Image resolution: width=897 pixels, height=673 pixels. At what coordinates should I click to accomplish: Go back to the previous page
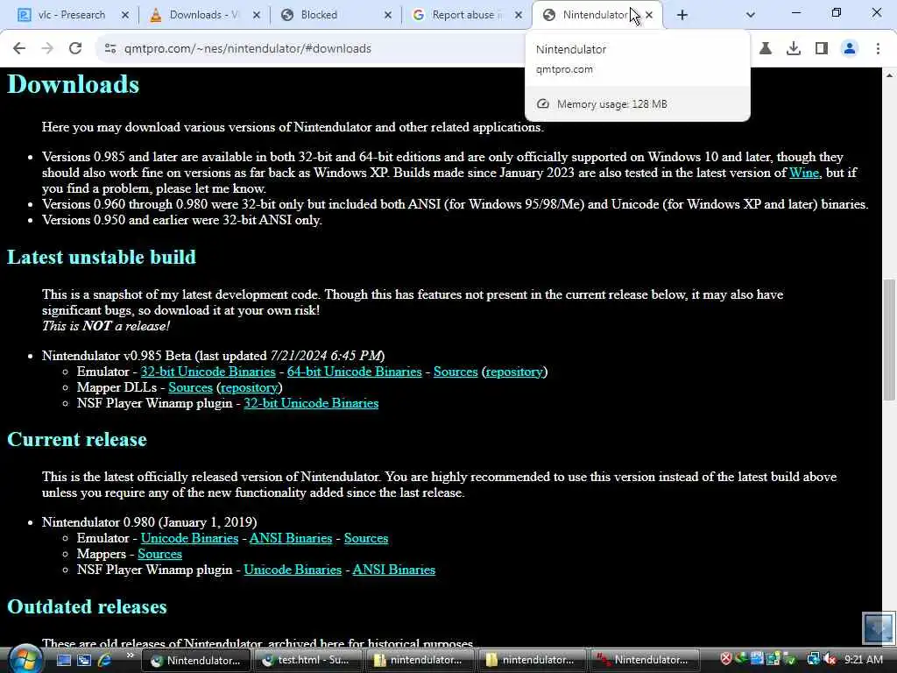pos(19,49)
